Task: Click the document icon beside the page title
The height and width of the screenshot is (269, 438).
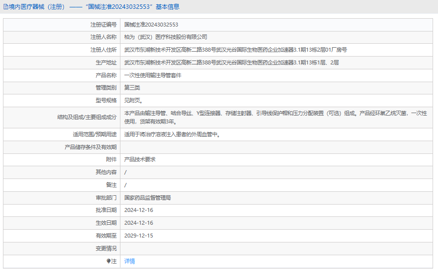Action: 5,7
